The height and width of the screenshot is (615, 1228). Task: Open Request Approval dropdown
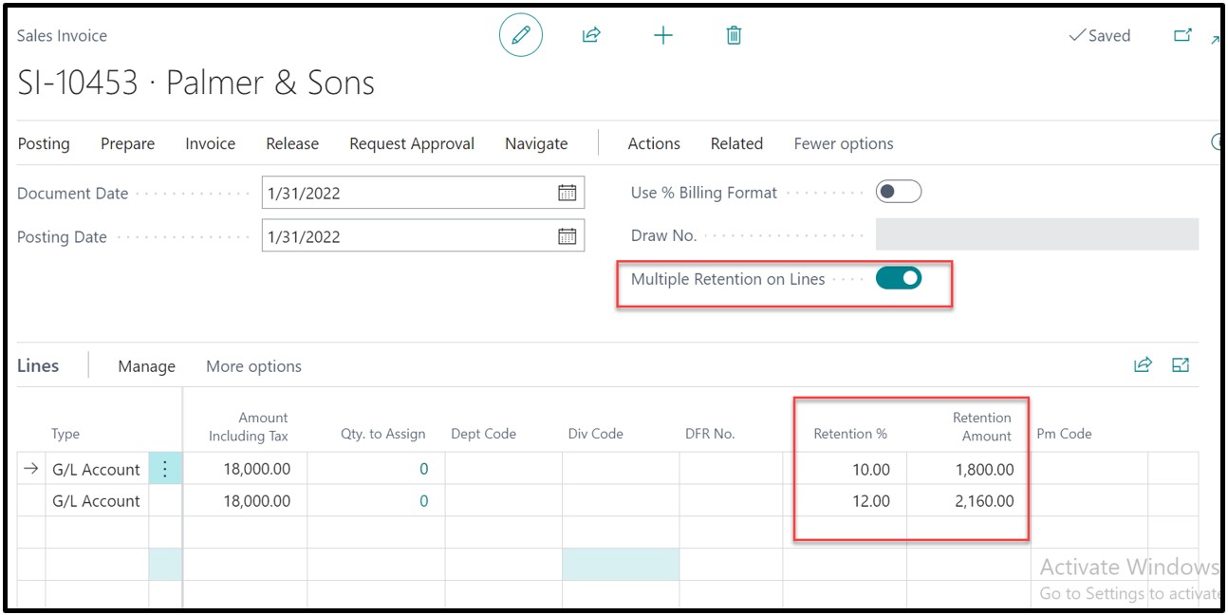point(412,144)
